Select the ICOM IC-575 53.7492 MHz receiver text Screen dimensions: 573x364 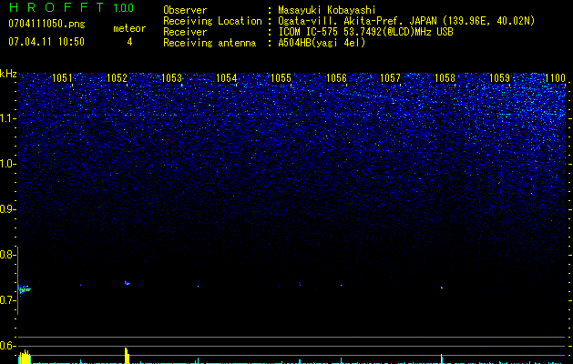tap(365, 32)
